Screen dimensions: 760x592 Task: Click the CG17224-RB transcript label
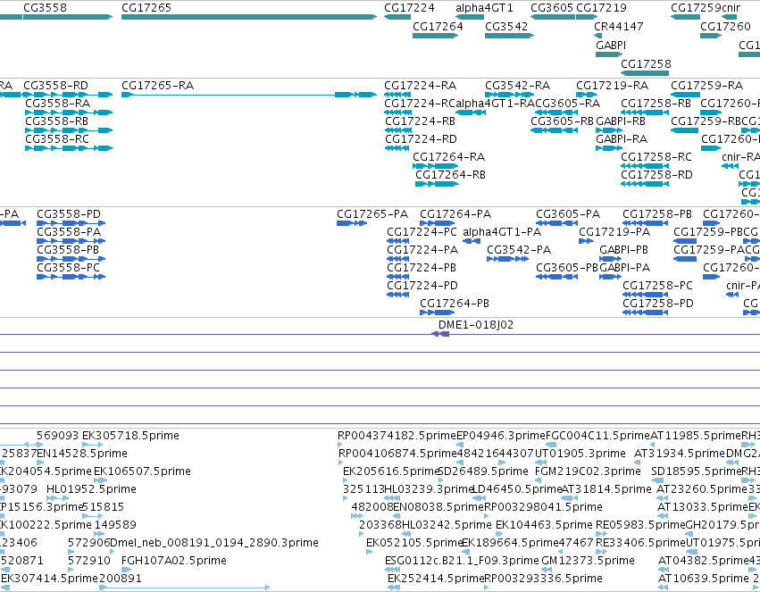click(421, 121)
